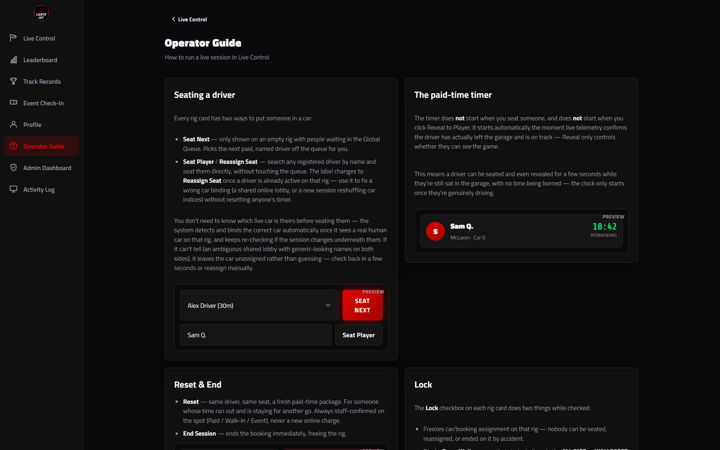Open Event Check-In from the sidebar
The height and width of the screenshot is (450, 720).
(x=41, y=103)
